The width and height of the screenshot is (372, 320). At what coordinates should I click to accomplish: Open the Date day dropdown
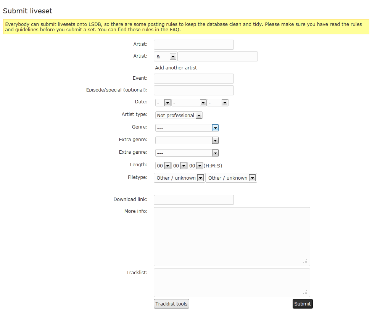[163, 103]
